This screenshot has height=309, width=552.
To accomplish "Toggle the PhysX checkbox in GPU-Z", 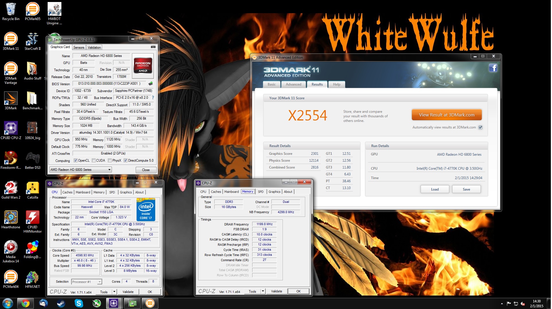I will (110, 161).
